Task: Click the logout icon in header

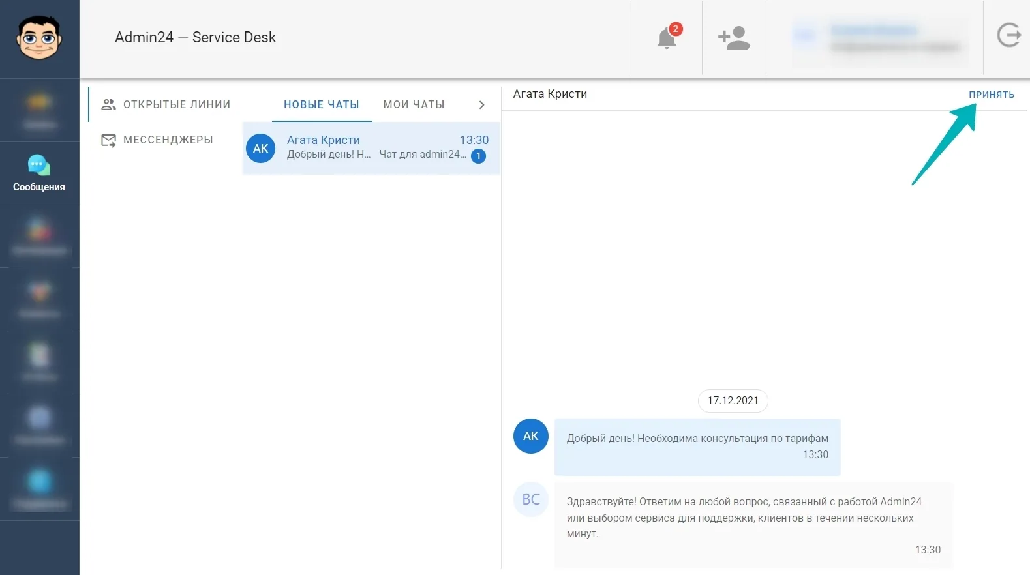Action: click(1008, 35)
